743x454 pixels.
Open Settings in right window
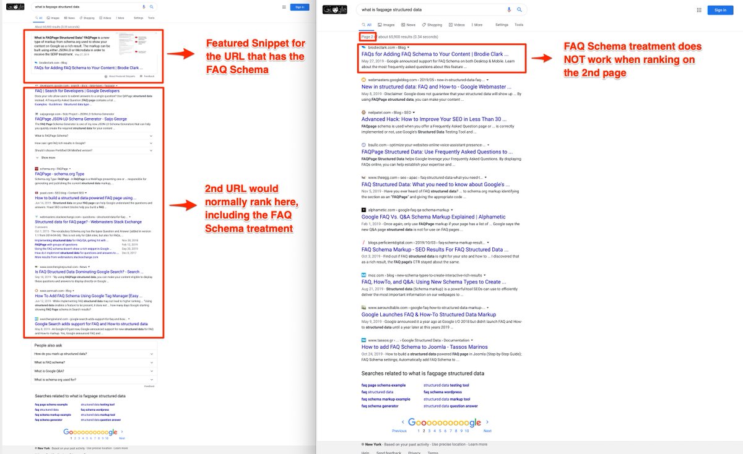coord(502,25)
